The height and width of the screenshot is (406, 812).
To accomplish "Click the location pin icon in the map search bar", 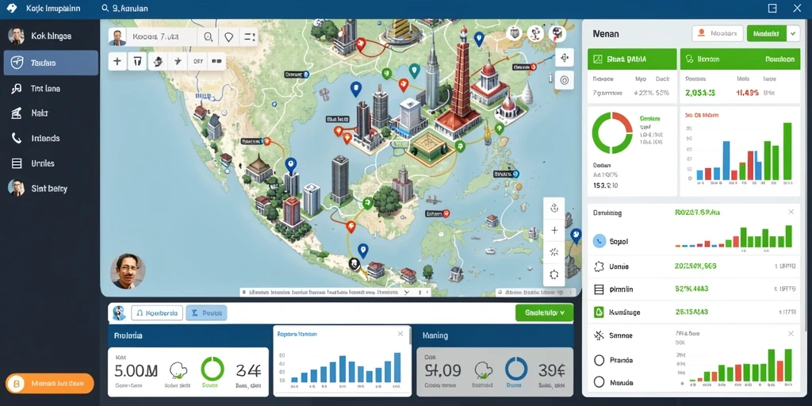I will tap(228, 36).
